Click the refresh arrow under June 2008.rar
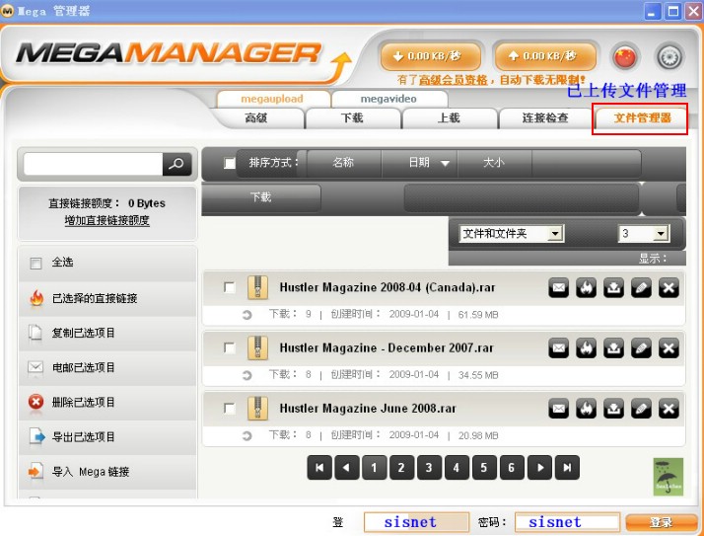Image resolution: width=704 pixels, height=536 pixels. [x=246, y=435]
